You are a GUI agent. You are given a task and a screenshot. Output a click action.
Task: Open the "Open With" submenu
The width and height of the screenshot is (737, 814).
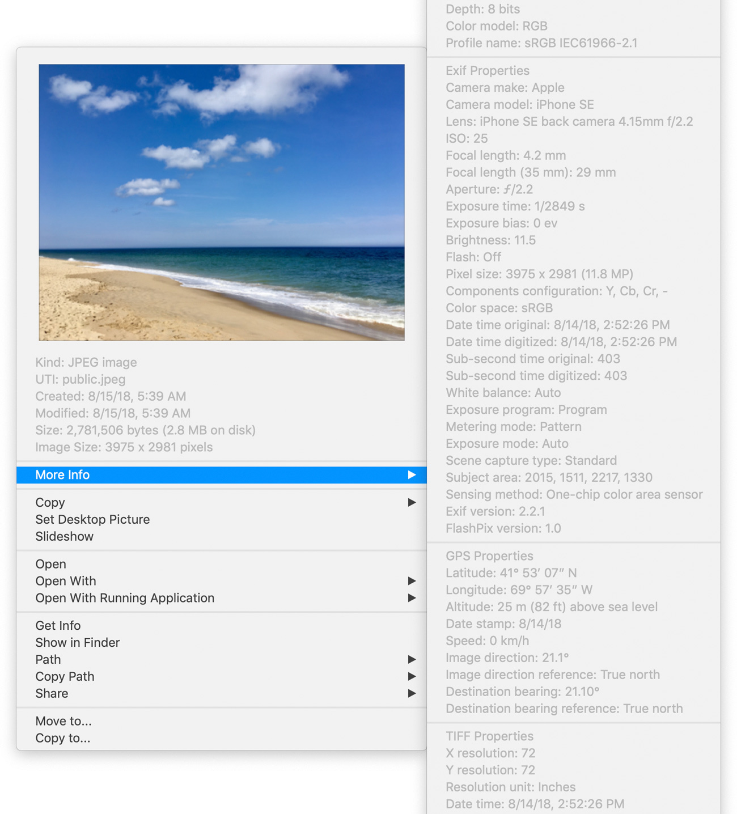[x=65, y=580]
